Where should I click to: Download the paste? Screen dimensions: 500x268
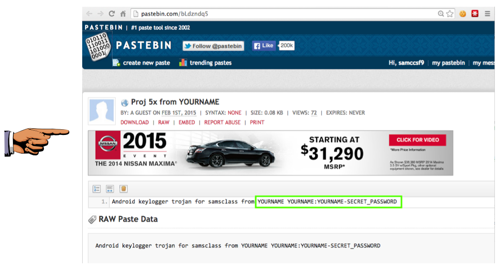click(x=135, y=123)
